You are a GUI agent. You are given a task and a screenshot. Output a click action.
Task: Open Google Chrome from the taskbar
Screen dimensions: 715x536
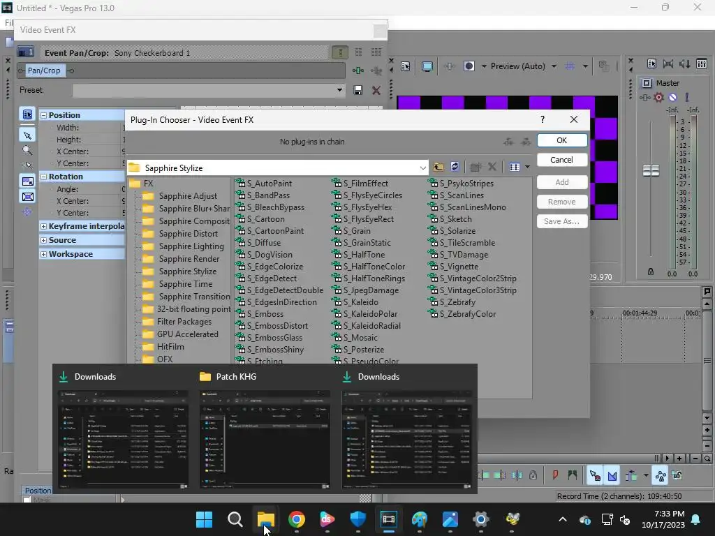click(296, 519)
